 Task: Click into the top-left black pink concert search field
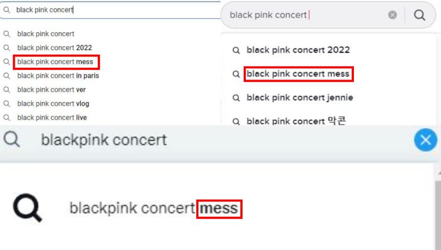[x=113, y=10]
